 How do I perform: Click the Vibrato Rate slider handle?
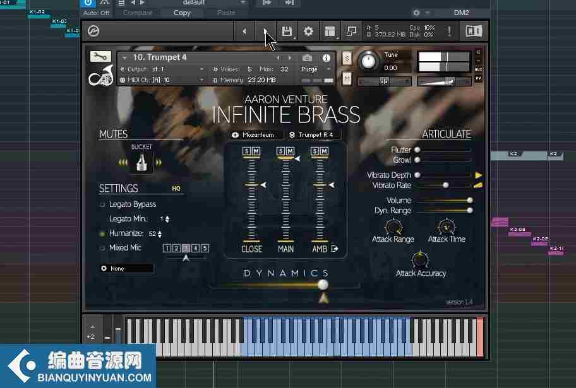[x=446, y=185]
